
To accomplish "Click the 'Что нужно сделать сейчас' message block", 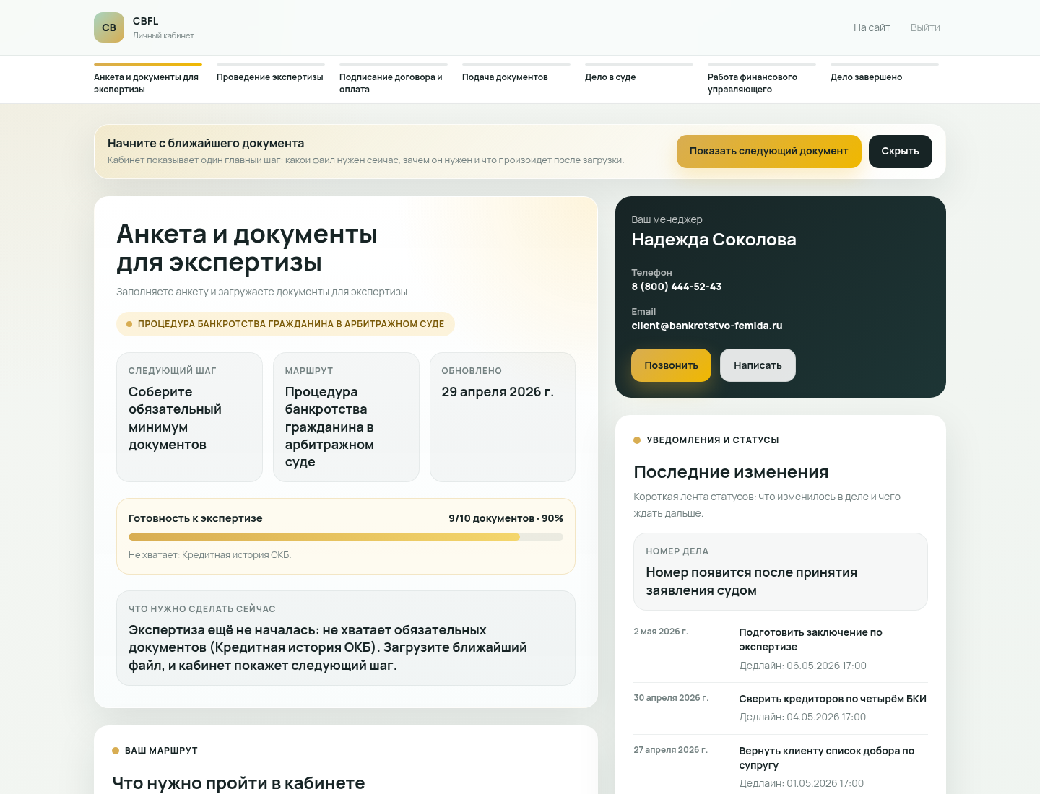I will (346, 638).
